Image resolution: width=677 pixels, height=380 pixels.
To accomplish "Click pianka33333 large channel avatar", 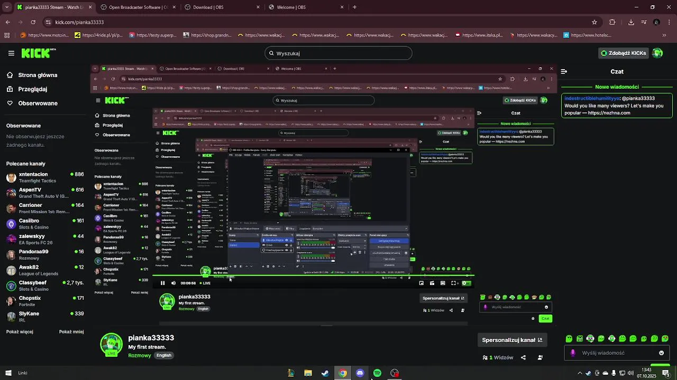I will (x=112, y=344).
